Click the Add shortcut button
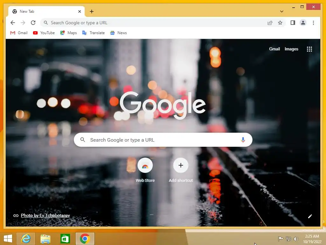This screenshot has height=245, width=326. (x=181, y=170)
